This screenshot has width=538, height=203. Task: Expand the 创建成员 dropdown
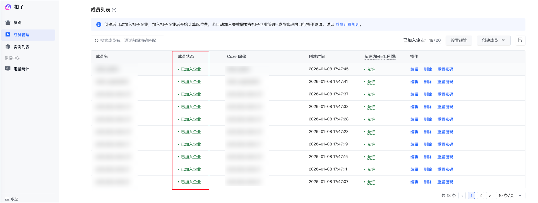pyautogui.click(x=494, y=40)
